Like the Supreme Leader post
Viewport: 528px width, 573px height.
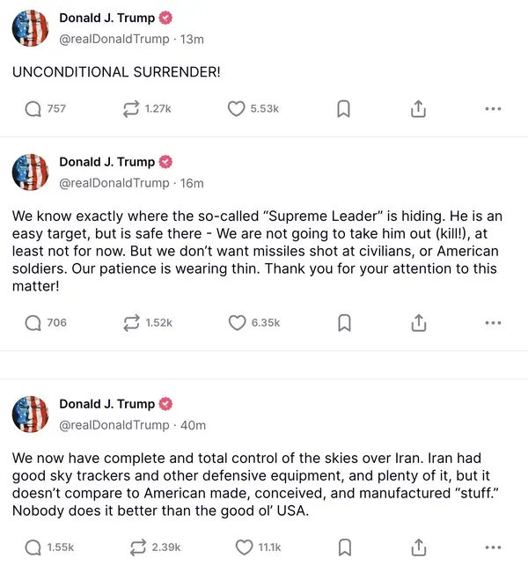[237, 323]
